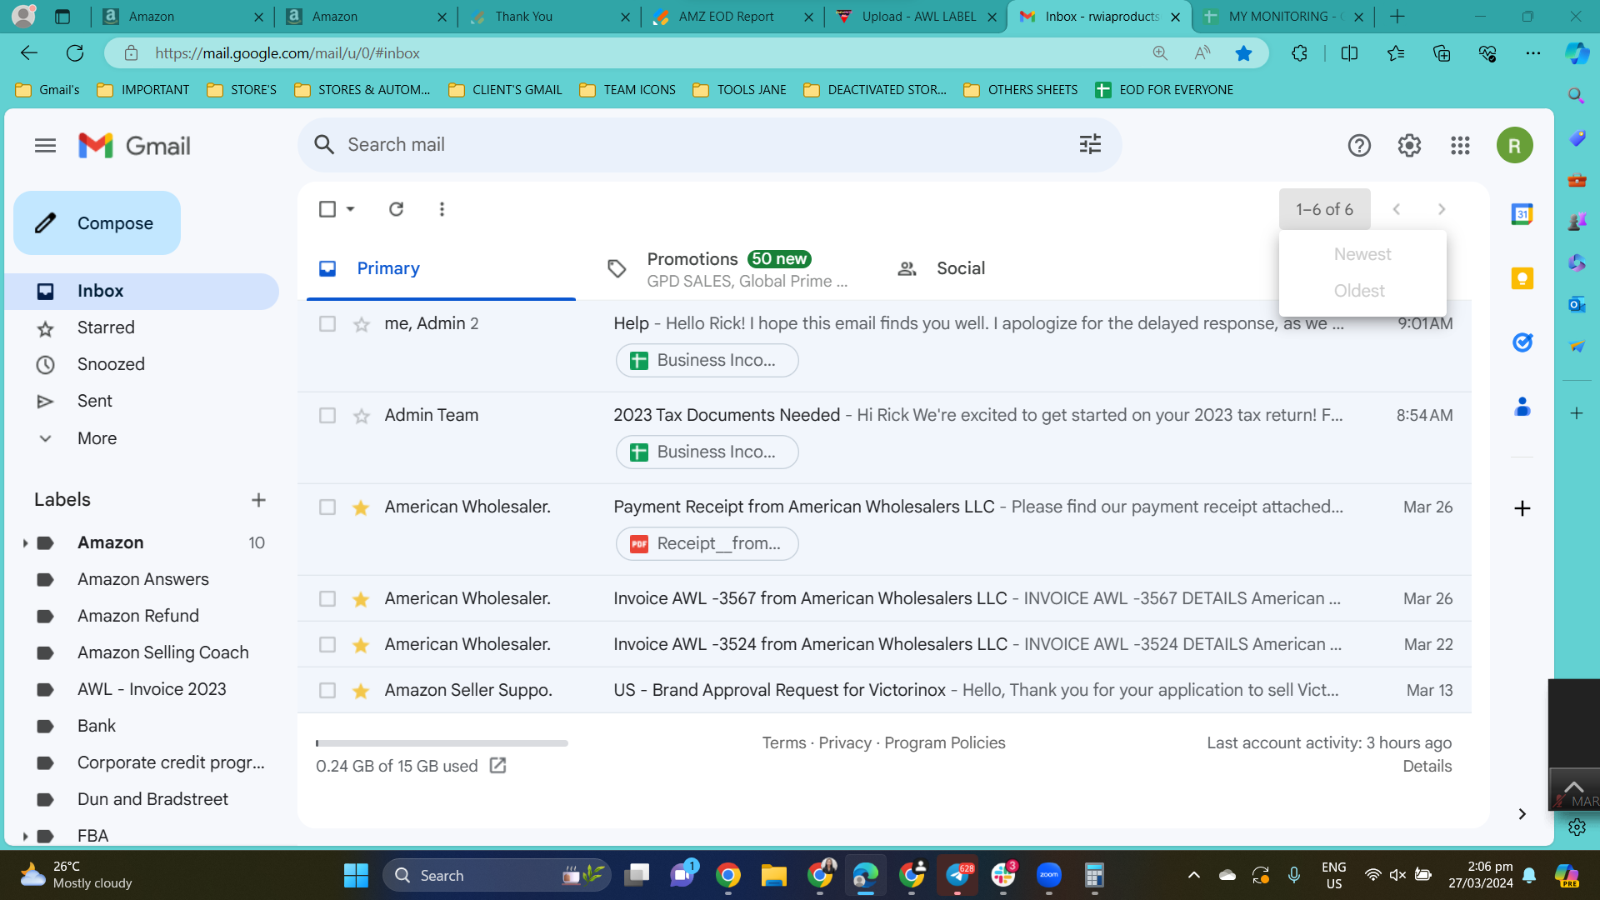Create new label plus icon
The image size is (1600, 900).
coord(258,500)
